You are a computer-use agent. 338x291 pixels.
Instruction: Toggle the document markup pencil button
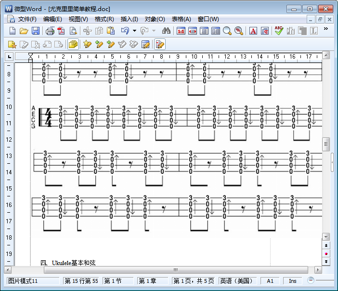click(160, 44)
